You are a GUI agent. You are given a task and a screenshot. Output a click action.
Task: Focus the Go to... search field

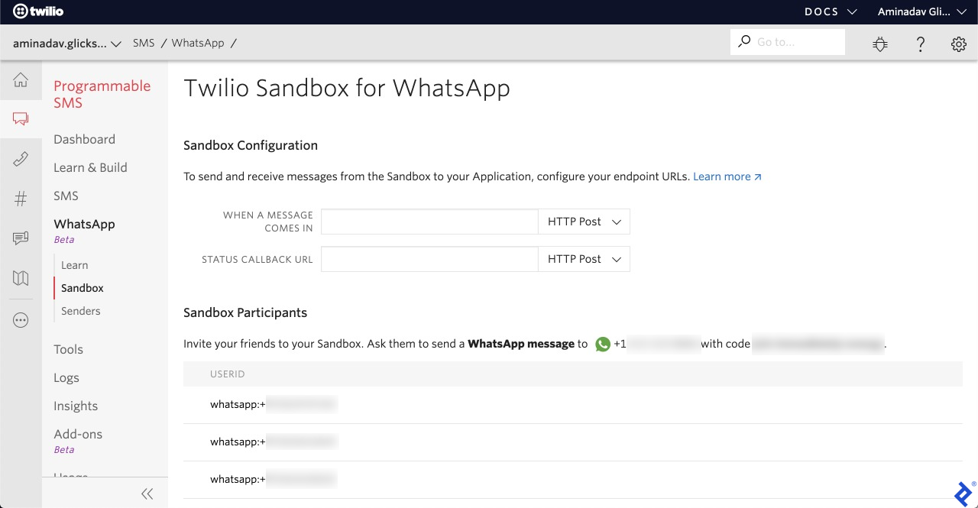(788, 42)
